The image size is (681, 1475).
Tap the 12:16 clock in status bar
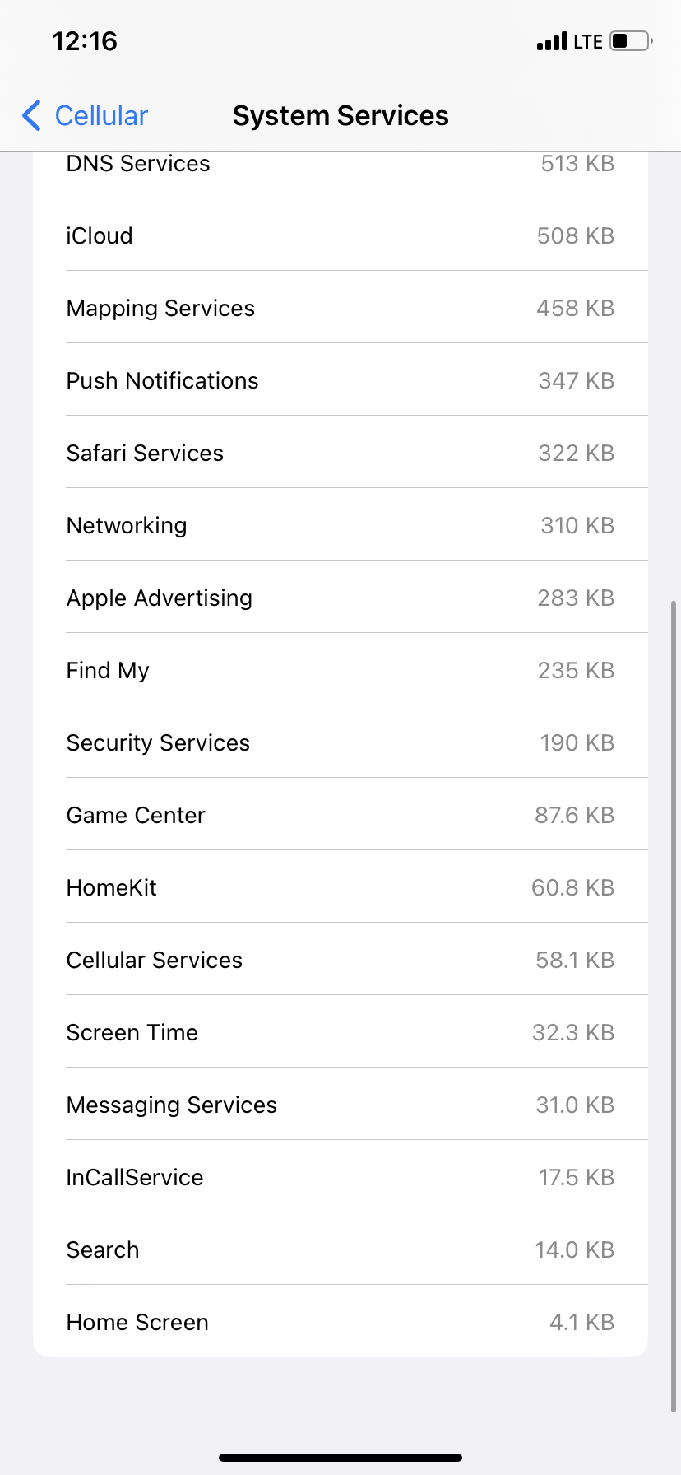tap(85, 41)
